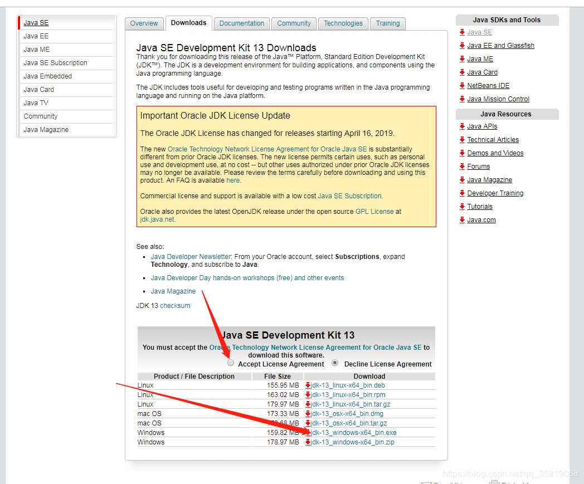The height and width of the screenshot is (484, 584).
Task: Click download icon for jdk-13_linux-x64_bin.deb
Action: tap(308, 385)
